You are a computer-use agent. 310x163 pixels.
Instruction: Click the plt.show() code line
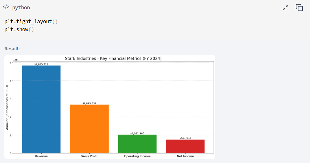[19, 30]
